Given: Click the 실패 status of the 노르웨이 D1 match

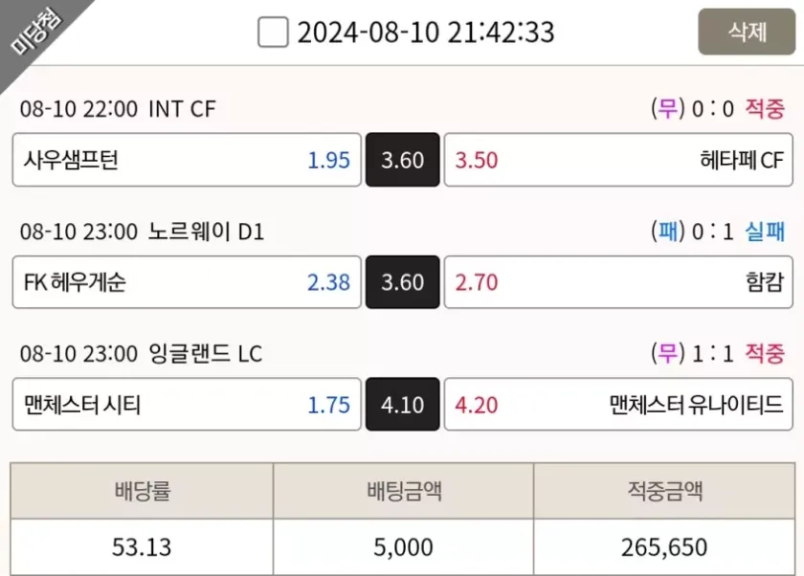Looking at the screenshot, I should [x=765, y=232].
